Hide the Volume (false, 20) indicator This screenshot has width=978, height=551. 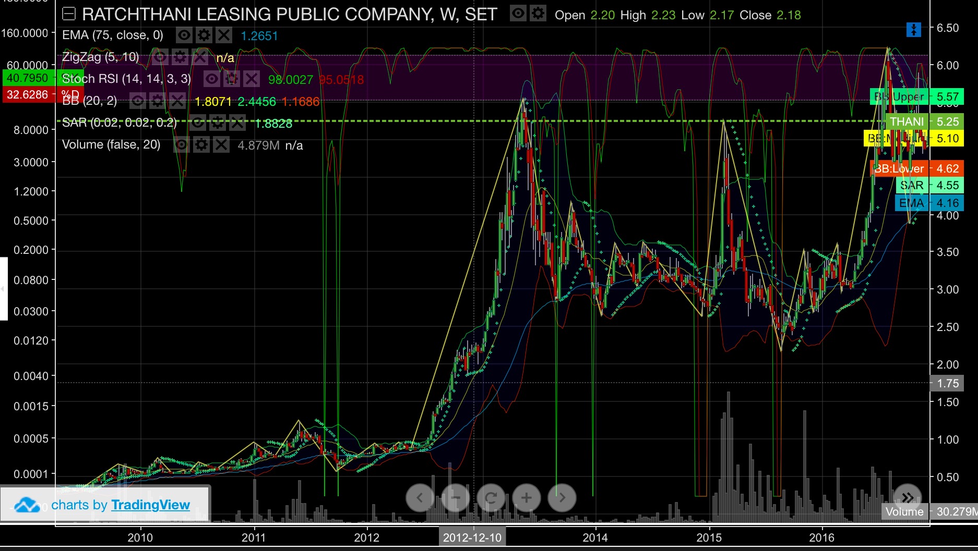click(x=182, y=145)
